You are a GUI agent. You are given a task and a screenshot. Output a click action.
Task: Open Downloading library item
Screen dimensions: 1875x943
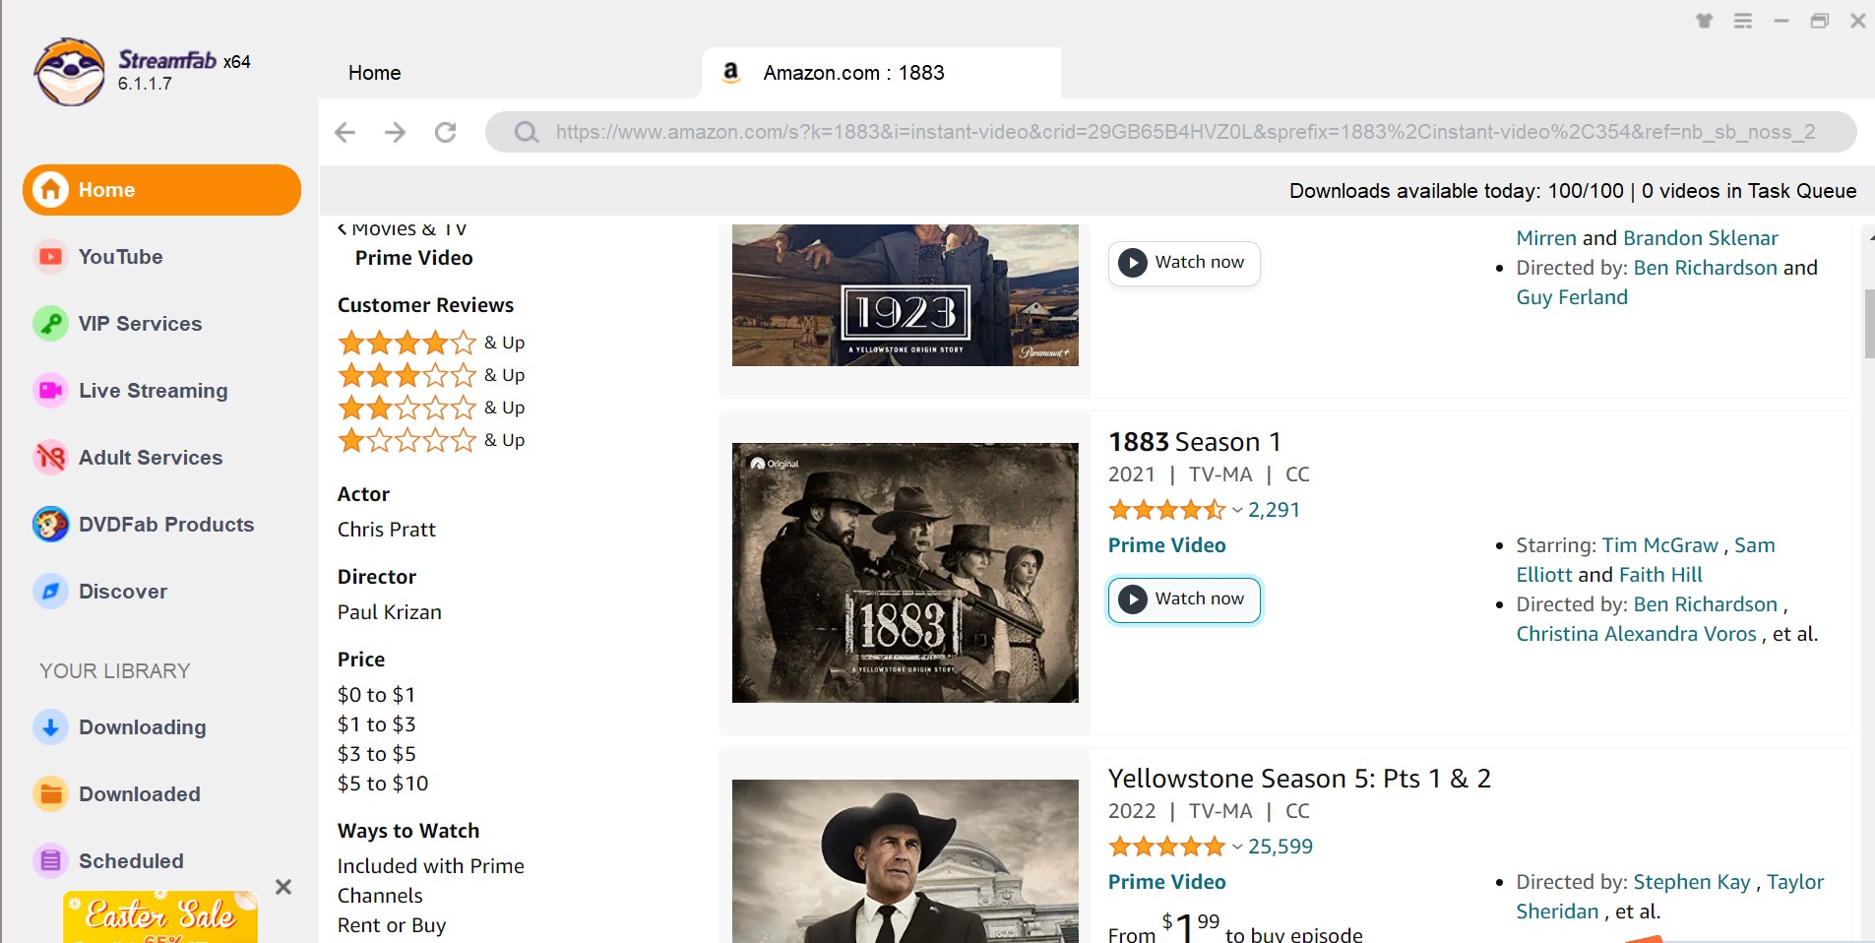[142, 727]
